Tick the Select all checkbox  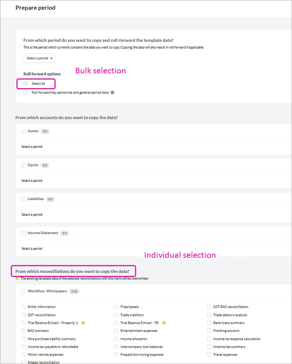(x=25, y=83)
